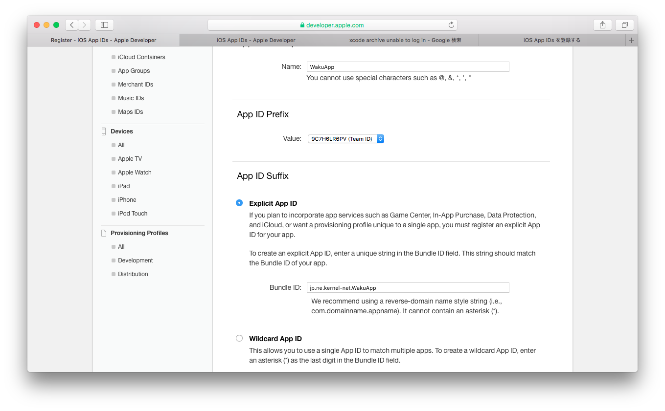Open the App ID Prefix Team ID dropdown
Screen dimensions: 665x411
point(346,139)
